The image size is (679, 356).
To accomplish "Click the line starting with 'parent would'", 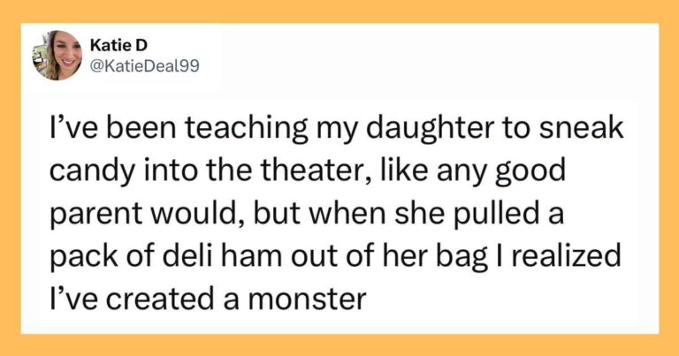I will tap(307, 214).
